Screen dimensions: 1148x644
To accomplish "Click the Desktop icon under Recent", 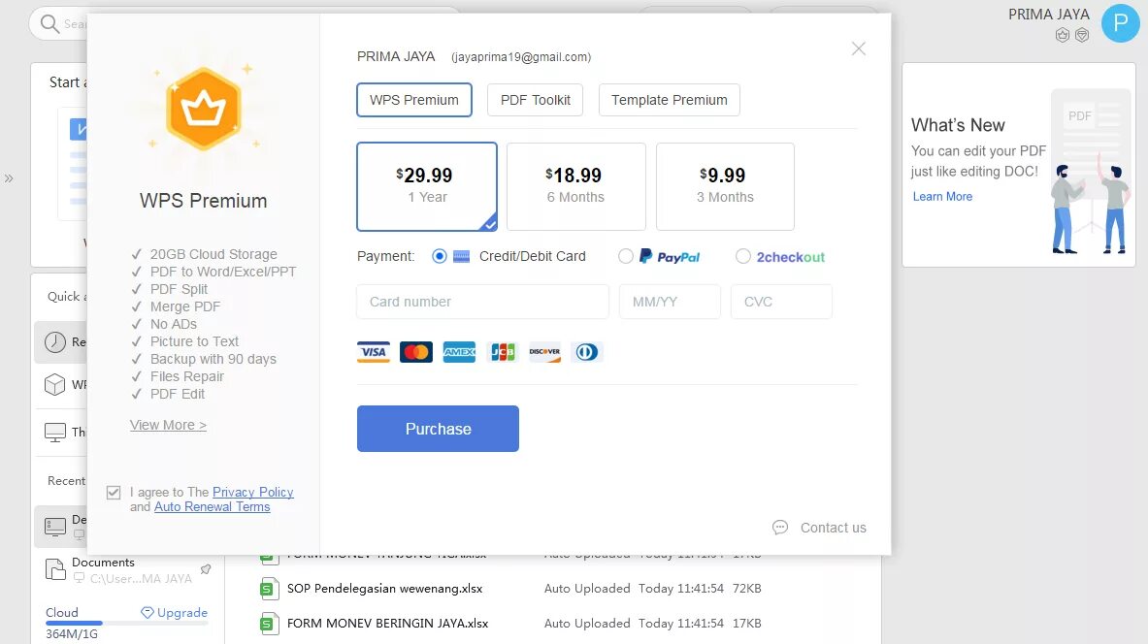I will pos(55,527).
